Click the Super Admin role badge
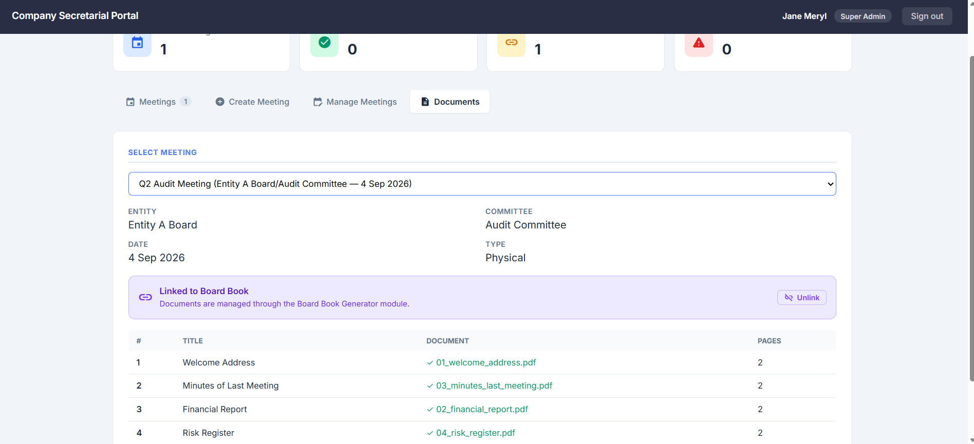Screen dimensions: 974x444 click(x=863, y=16)
